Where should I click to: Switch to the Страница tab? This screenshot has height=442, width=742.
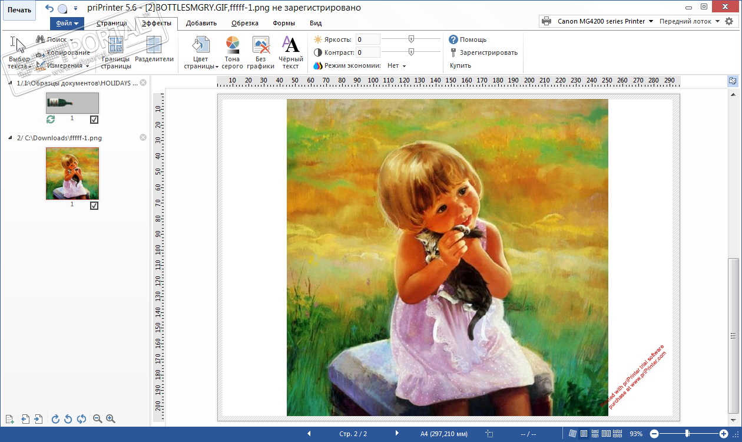point(112,24)
